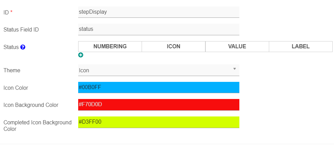Screen dimensions: 334x149
Task: Open the Theme dropdown arrow
Action: pos(235,69)
